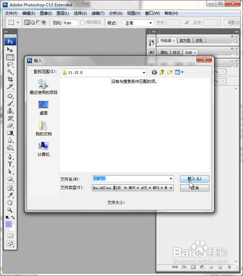This screenshot has width=243, height=276.
Task: Select the Move tool
Action: tap(10, 50)
